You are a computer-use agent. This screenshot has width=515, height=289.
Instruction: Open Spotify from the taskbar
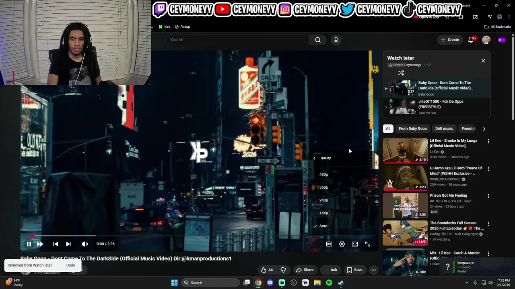pyautogui.click(x=329, y=283)
